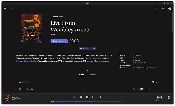Click the page vertical scrollbar
Viewport: 175px width, 106px height.
(x=173, y=22)
